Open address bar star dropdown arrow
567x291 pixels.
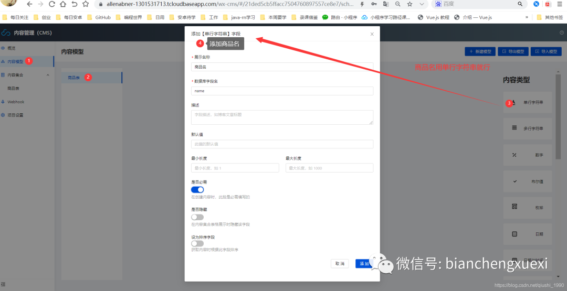[x=422, y=4]
